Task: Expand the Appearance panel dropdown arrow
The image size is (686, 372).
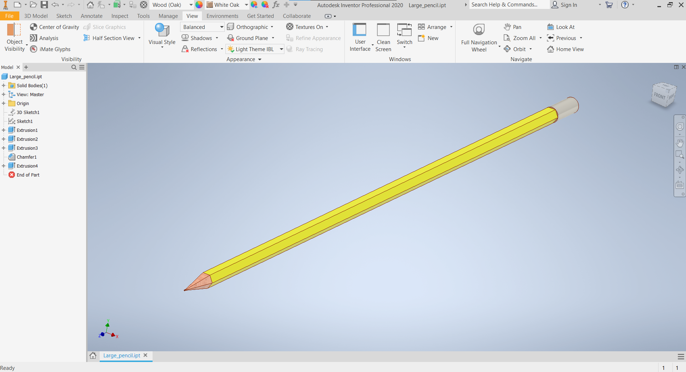Action: point(260,59)
